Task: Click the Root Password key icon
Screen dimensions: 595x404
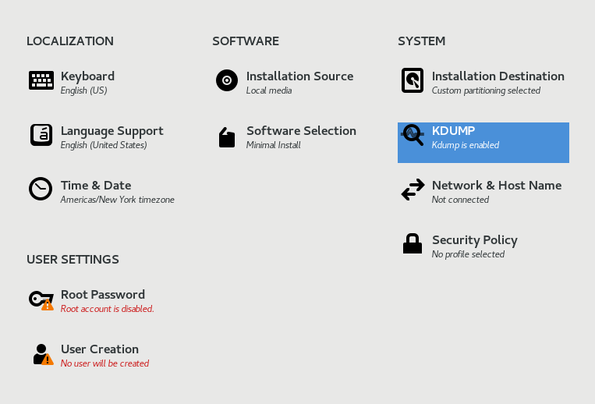Action: 41,299
